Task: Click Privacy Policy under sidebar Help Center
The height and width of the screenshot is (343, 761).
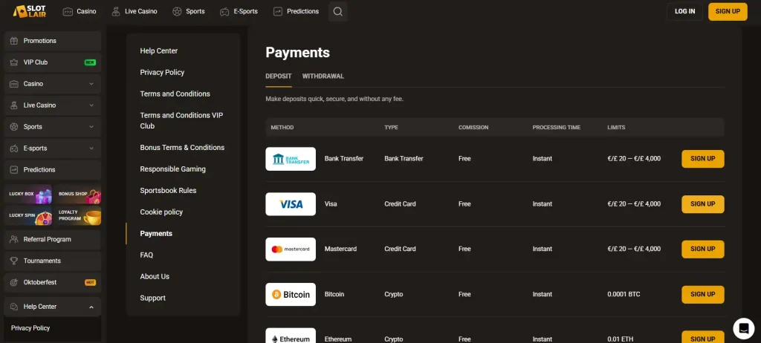Action: coord(30,328)
